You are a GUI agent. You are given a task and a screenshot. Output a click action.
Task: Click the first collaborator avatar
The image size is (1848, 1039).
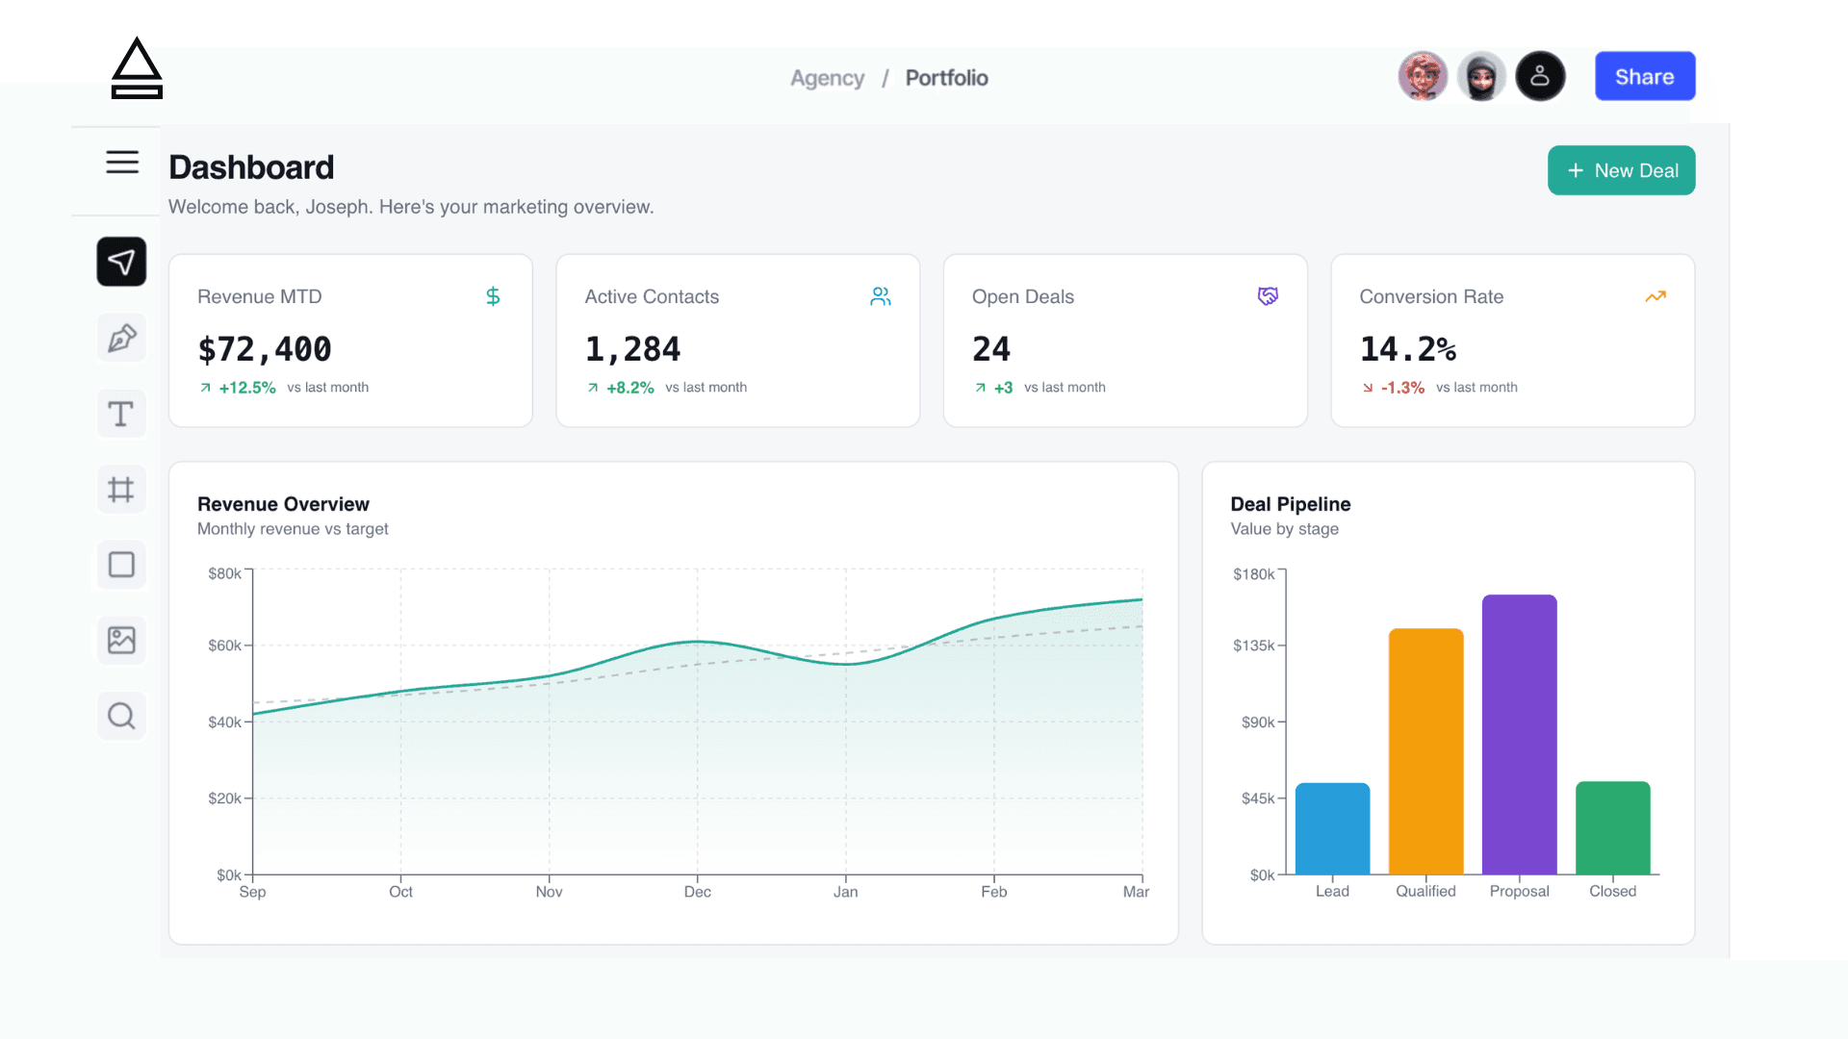(1422, 77)
